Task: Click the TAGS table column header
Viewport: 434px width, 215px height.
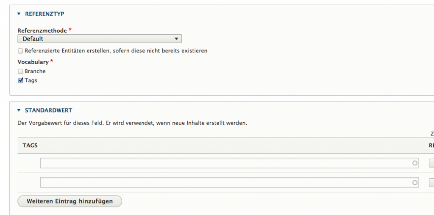Action: click(x=30, y=146)
